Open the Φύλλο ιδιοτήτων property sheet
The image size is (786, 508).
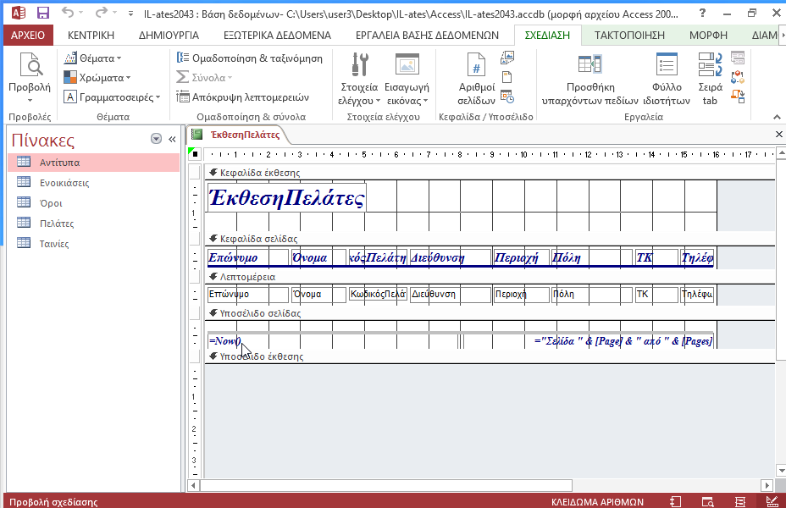point(667,79)
